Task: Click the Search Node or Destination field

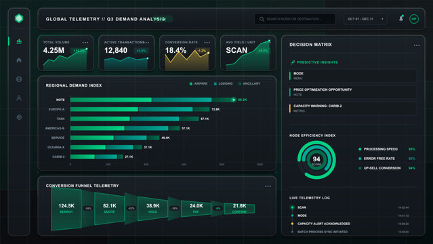Action: tap(295, 19)
